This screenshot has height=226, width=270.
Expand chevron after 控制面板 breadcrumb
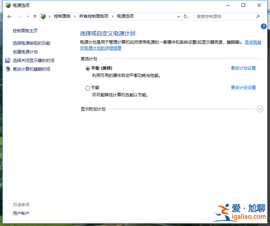click(75, 16)
